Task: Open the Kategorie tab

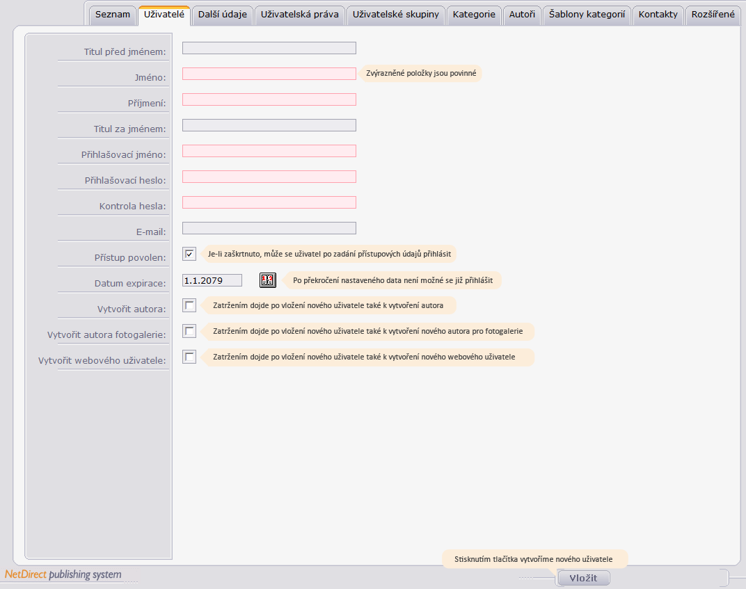Action: pyautogui.click(x=474, y=15)
